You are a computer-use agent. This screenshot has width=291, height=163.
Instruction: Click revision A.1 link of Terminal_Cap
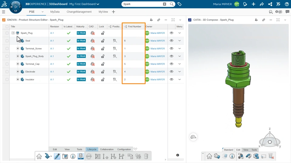point(52,64)
